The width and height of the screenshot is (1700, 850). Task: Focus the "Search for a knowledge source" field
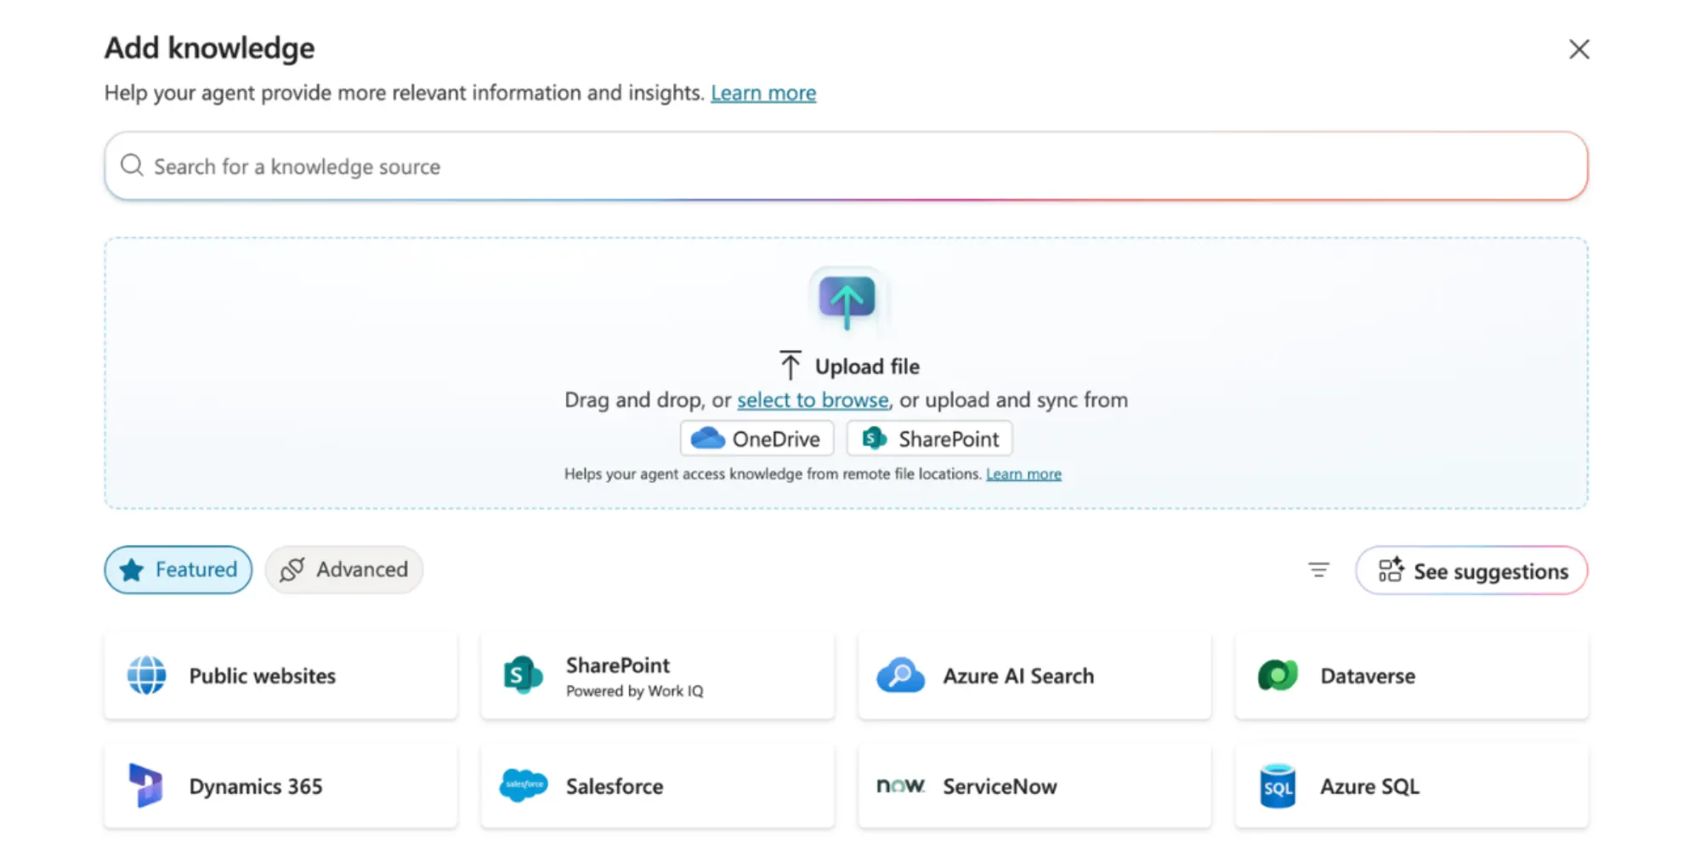(846, 166)
